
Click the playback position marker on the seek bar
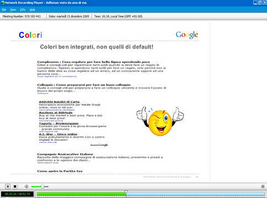[126, 192]
